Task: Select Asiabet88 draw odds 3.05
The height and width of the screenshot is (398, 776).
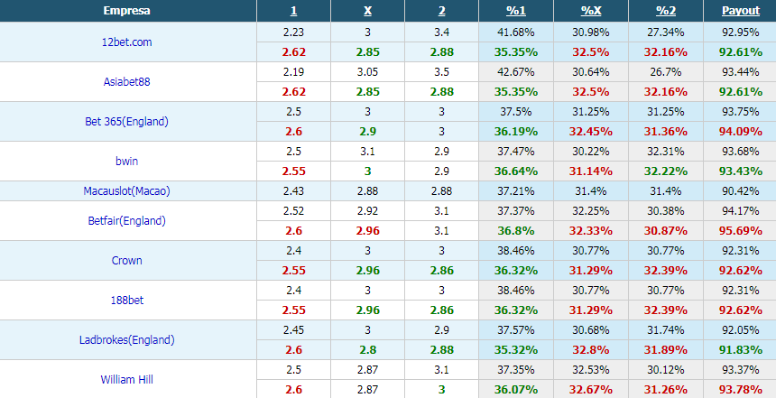Action: pos(368,72)
